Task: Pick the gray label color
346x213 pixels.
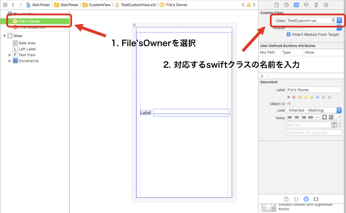Action: 329,97
